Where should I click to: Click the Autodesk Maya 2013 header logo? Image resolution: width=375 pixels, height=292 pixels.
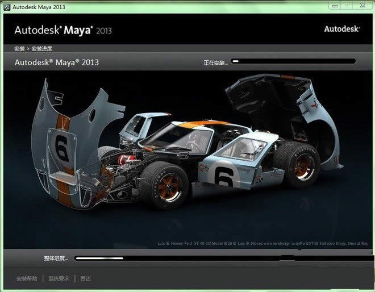[56, 31]
